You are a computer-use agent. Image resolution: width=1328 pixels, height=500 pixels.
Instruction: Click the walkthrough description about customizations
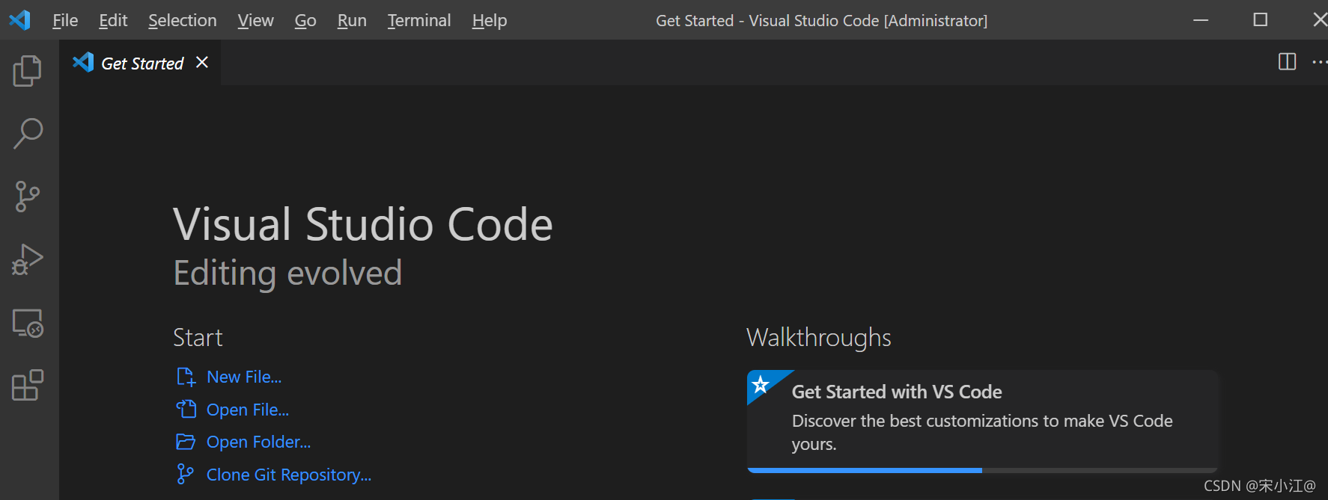tap(982, 432)
